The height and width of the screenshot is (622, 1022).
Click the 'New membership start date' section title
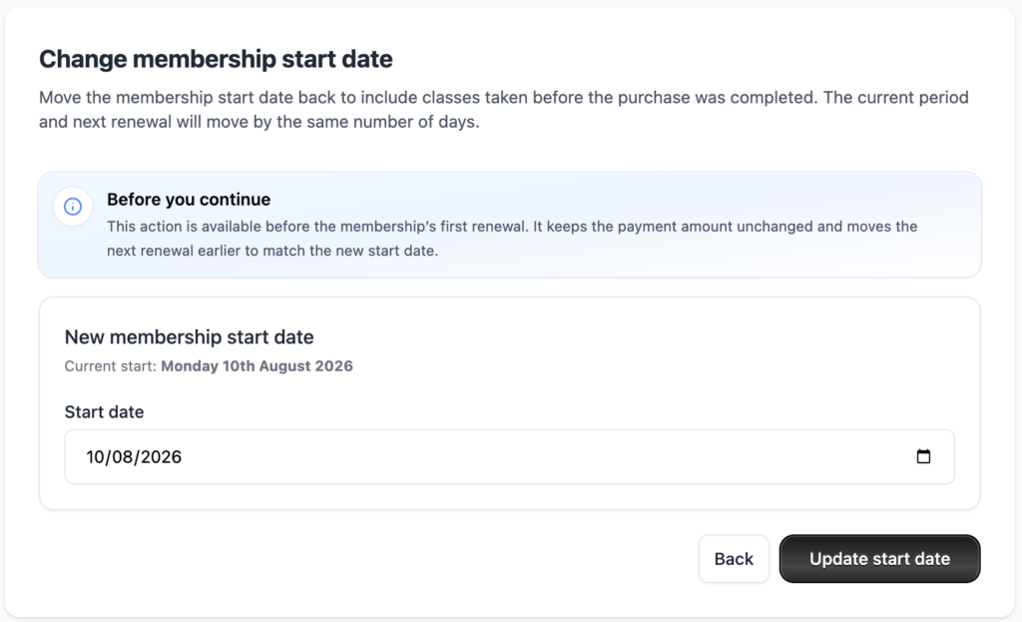click(x=189, y=337)
